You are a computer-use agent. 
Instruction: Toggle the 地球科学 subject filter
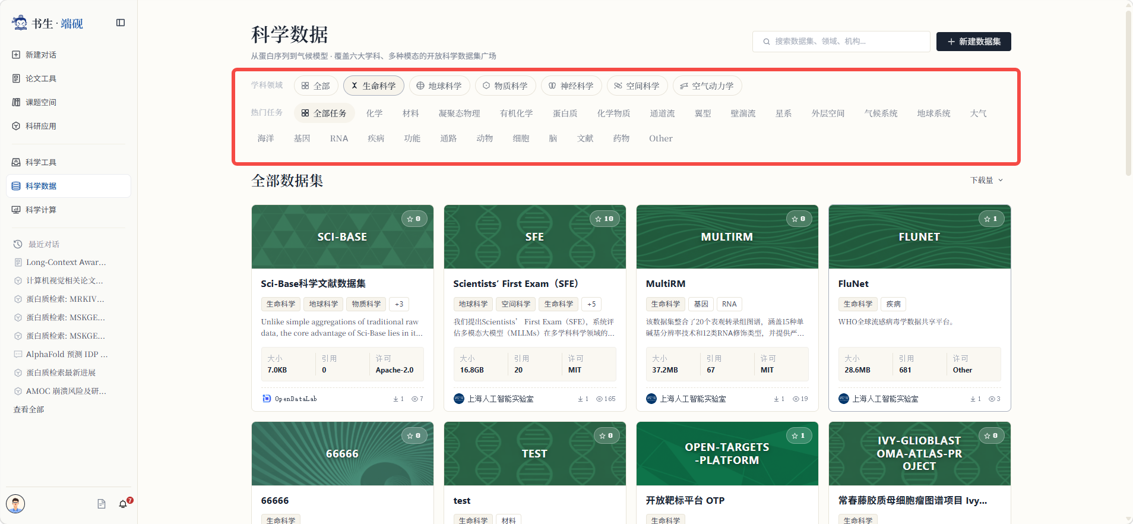(x=439, y=86)
